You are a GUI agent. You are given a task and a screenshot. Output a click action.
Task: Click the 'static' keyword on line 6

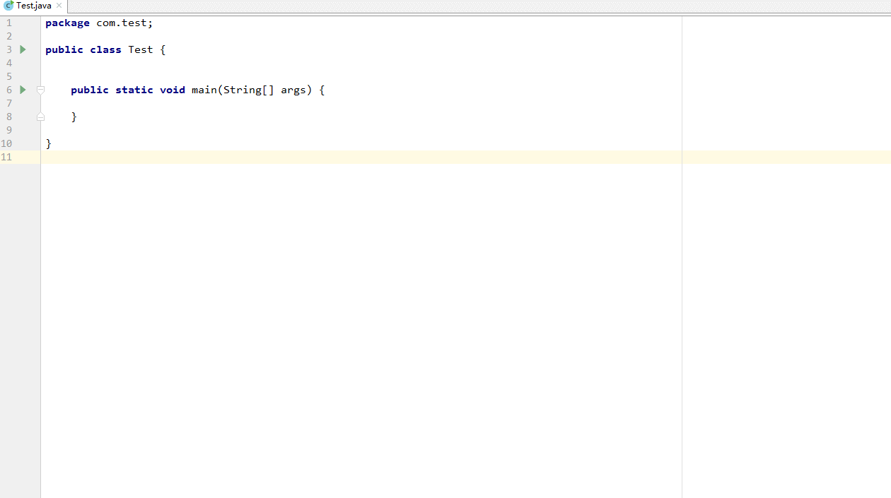pos(134,90)
